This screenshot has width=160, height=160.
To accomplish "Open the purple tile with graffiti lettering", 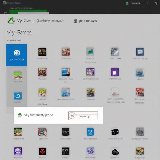I will pos(18,151).
